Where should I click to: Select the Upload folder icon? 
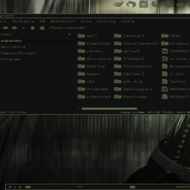pyautogui.click(x=118, y=51)
